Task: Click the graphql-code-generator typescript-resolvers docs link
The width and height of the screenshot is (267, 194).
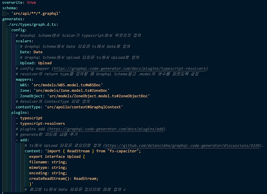Action: [x=130, y=69]
